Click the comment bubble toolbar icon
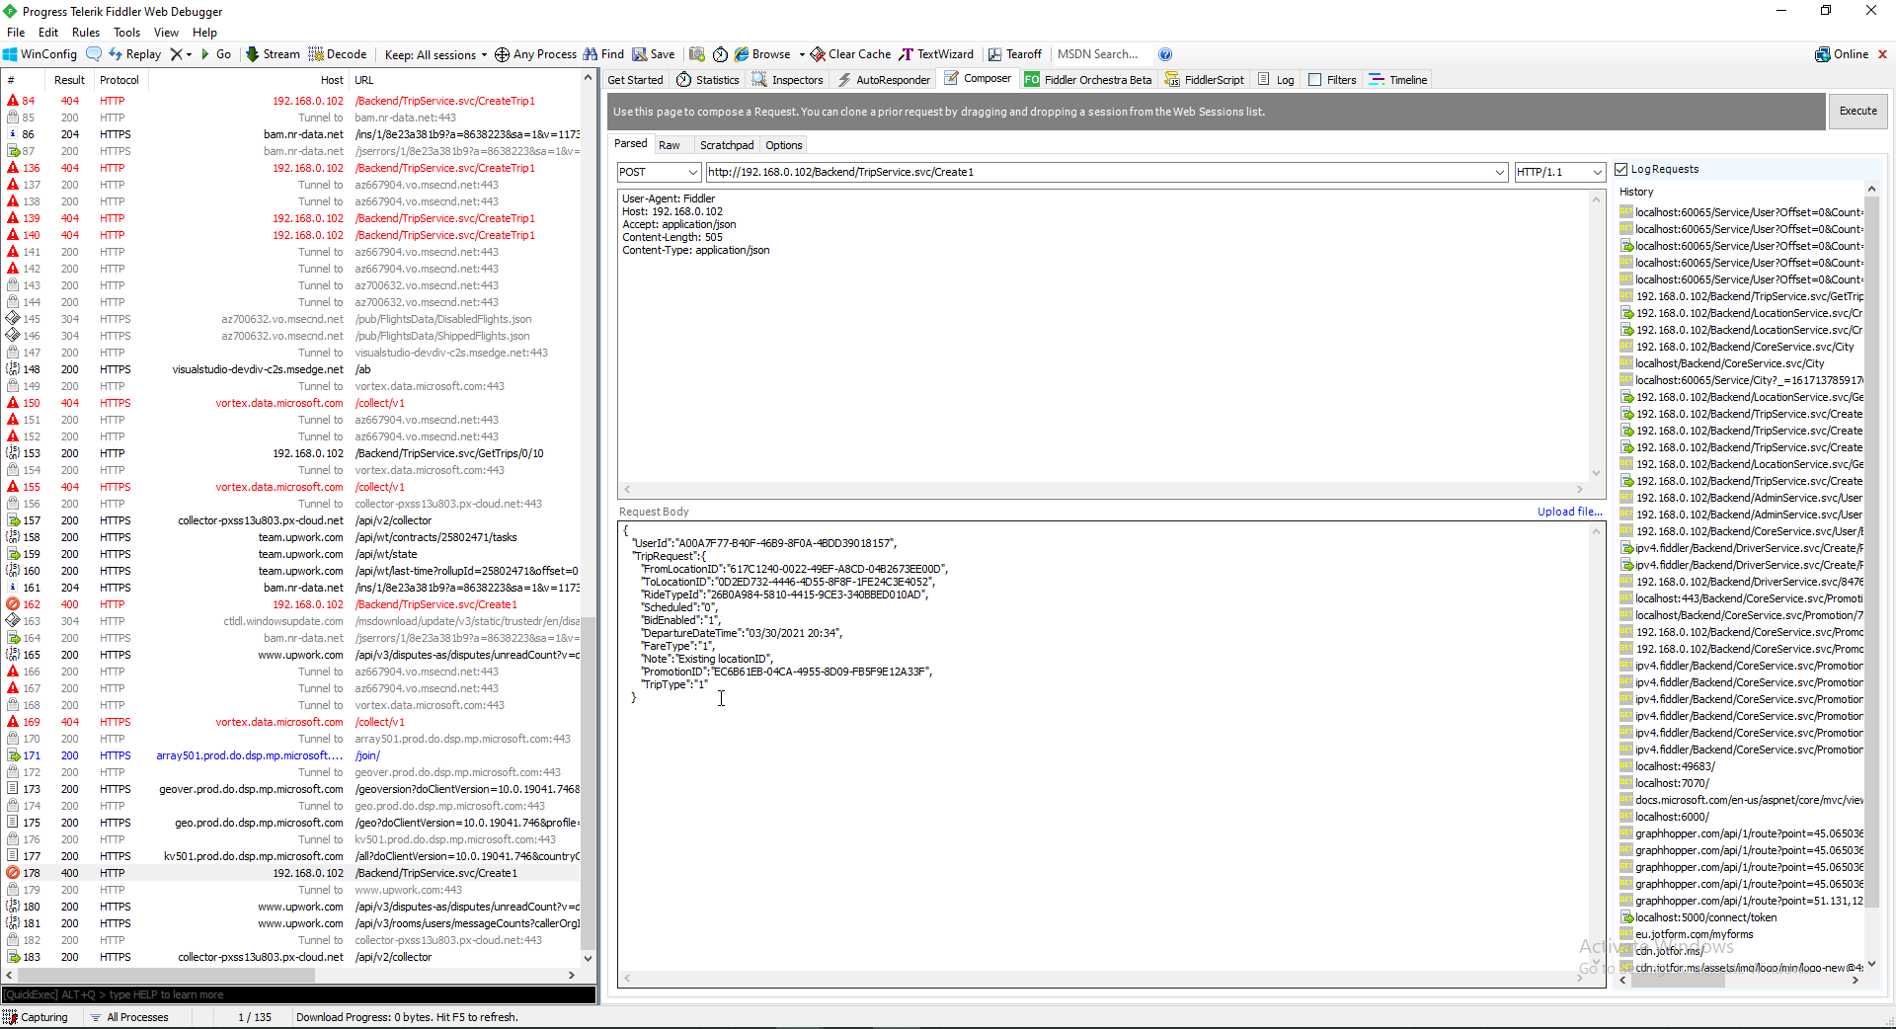 pos(94,54)
